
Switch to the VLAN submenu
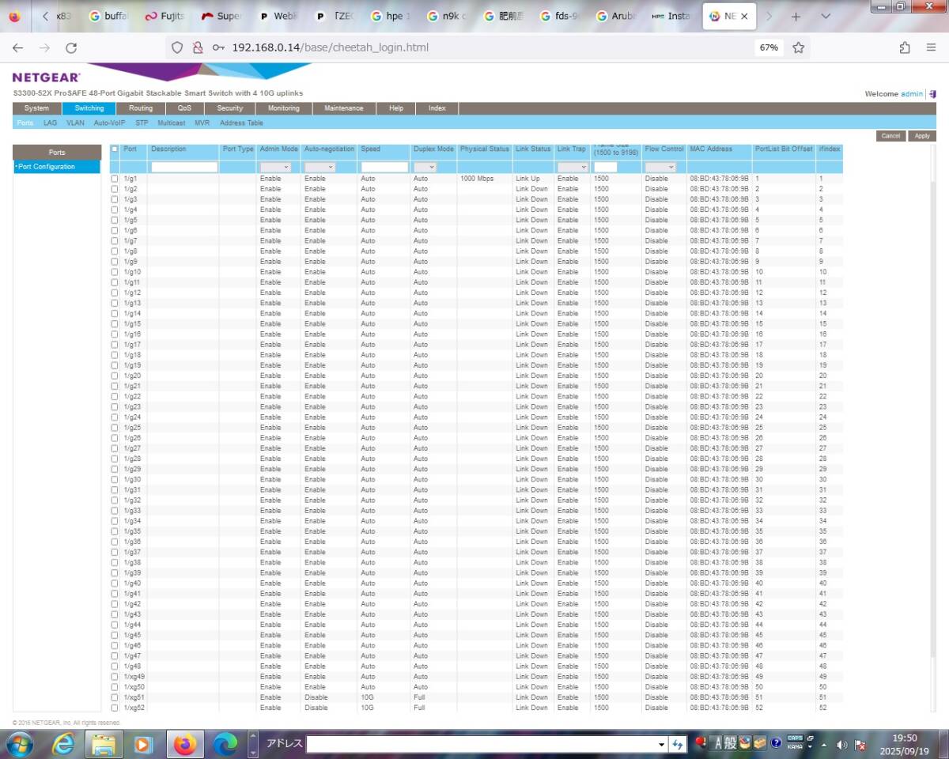(x=75, y=123)
